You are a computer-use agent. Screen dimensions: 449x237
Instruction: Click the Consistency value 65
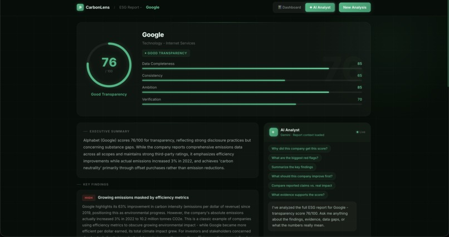359,76
